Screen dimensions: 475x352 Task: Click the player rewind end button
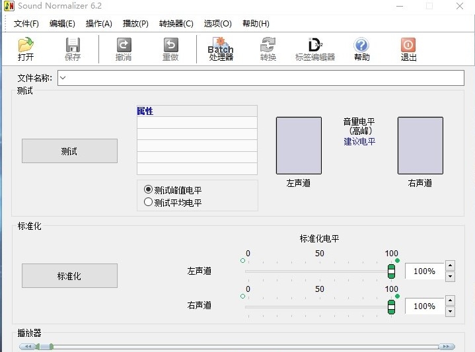tap(28, 346)
